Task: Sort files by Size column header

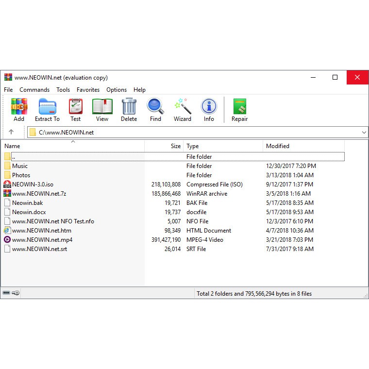Action: 175,146
